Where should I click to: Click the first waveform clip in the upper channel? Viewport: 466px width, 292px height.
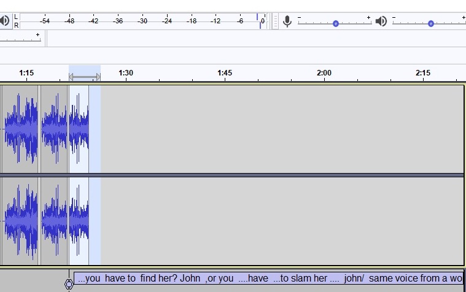click(x=20, y=129)
